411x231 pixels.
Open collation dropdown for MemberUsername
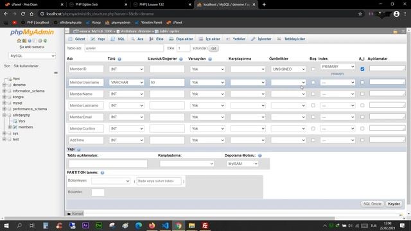click(x=248, y=83)
